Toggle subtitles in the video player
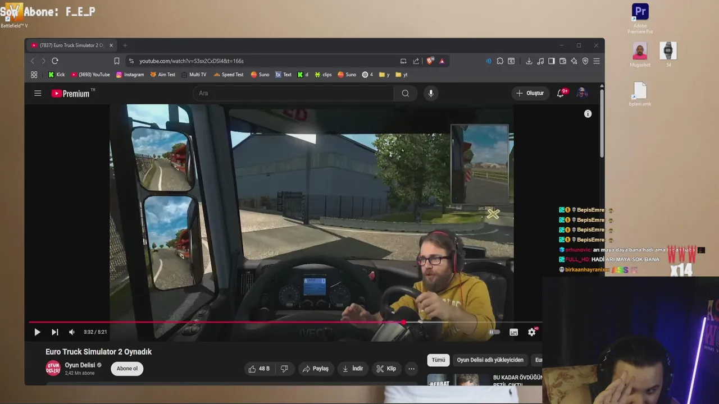 coord(513,332)
